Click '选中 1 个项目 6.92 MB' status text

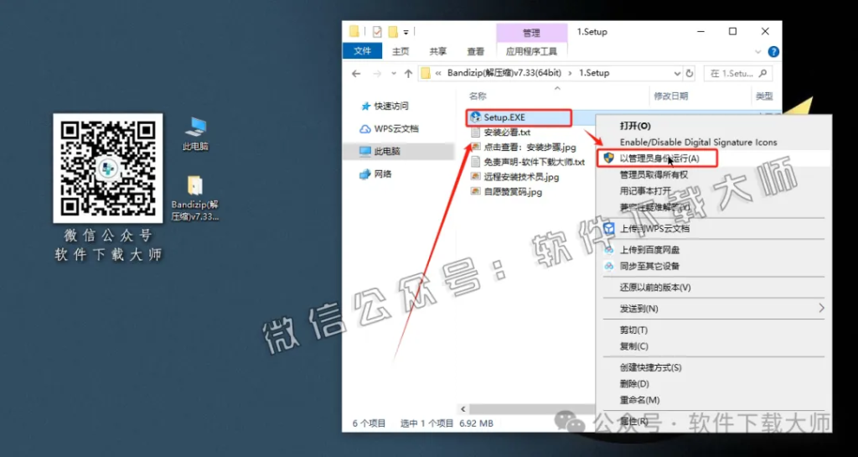[447, 423]
